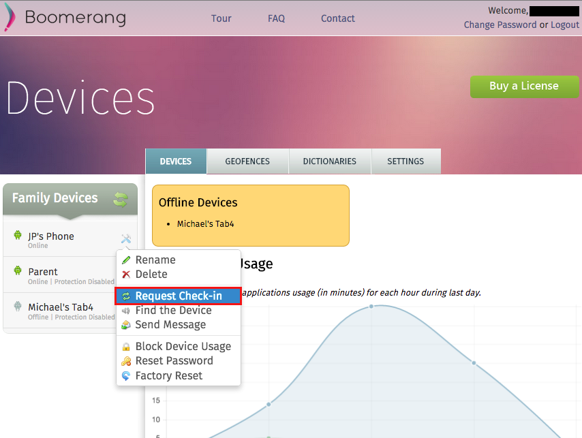
Task: Click the Offline Devices heading
Action: tap(198, 202)
